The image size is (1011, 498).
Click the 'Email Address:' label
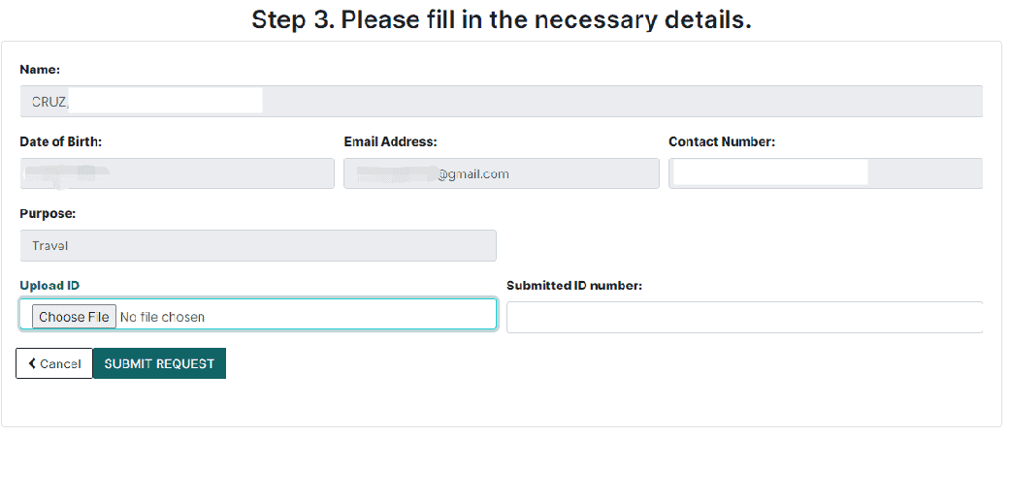coord(390,141)
